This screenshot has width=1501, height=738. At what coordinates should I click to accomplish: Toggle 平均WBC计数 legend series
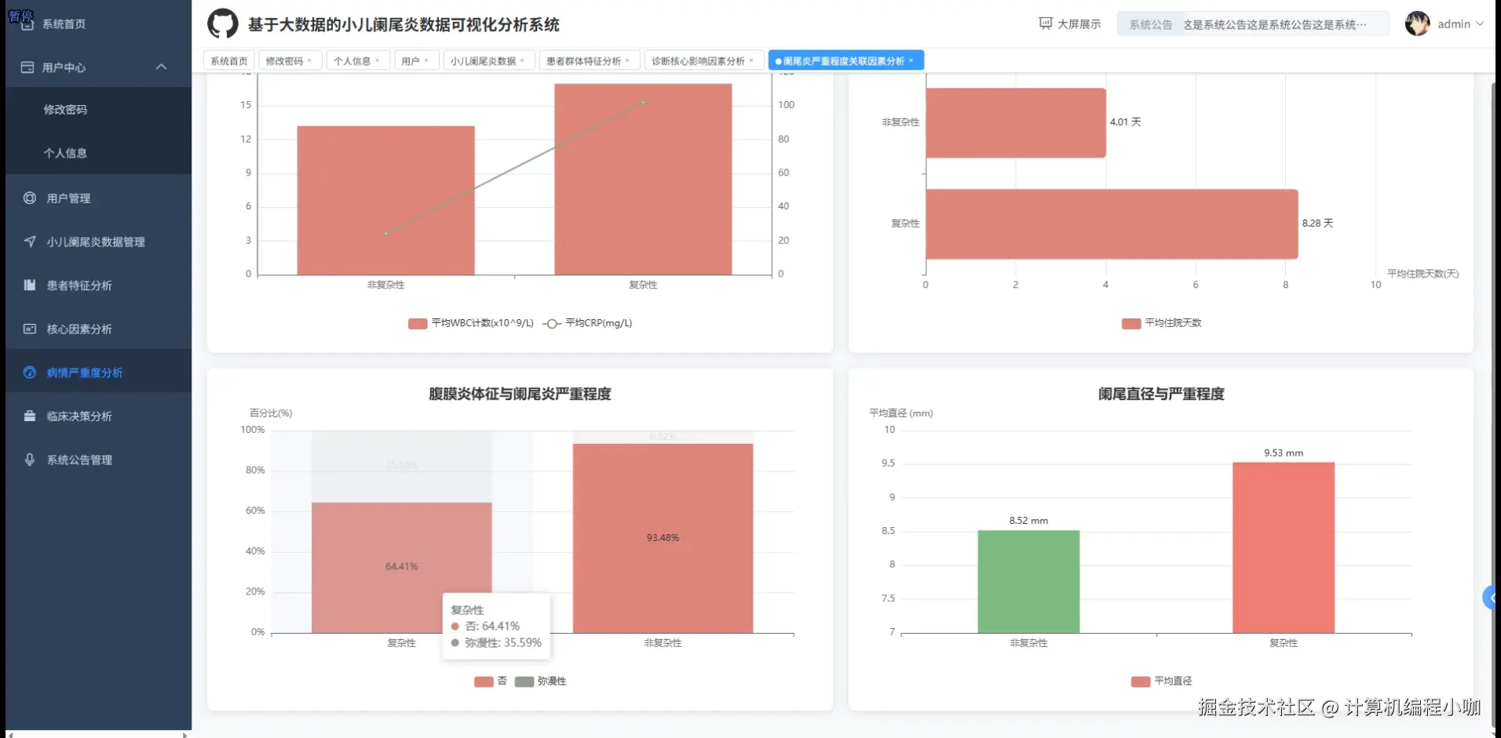point(470,323)
